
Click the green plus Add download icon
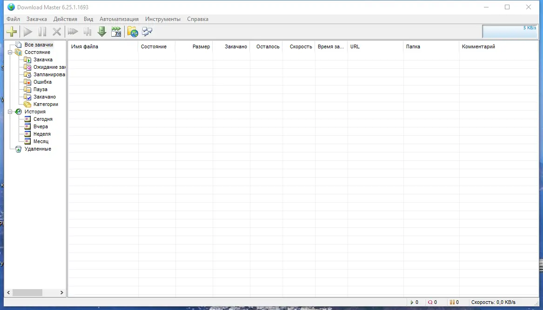pyautogui.click(x=12, y=32)
